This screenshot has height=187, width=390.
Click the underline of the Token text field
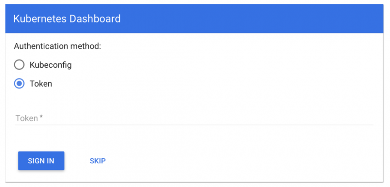pyautogui.click(x=193, y=125)
